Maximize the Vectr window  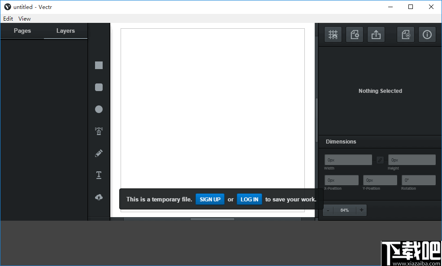point(411,7)
